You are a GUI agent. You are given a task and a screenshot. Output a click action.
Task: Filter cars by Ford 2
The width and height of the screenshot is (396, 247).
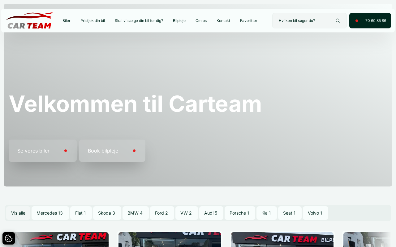click(162, 213)
